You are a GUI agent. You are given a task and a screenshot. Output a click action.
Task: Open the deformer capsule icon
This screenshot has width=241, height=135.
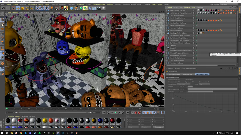tap(90, 8)
